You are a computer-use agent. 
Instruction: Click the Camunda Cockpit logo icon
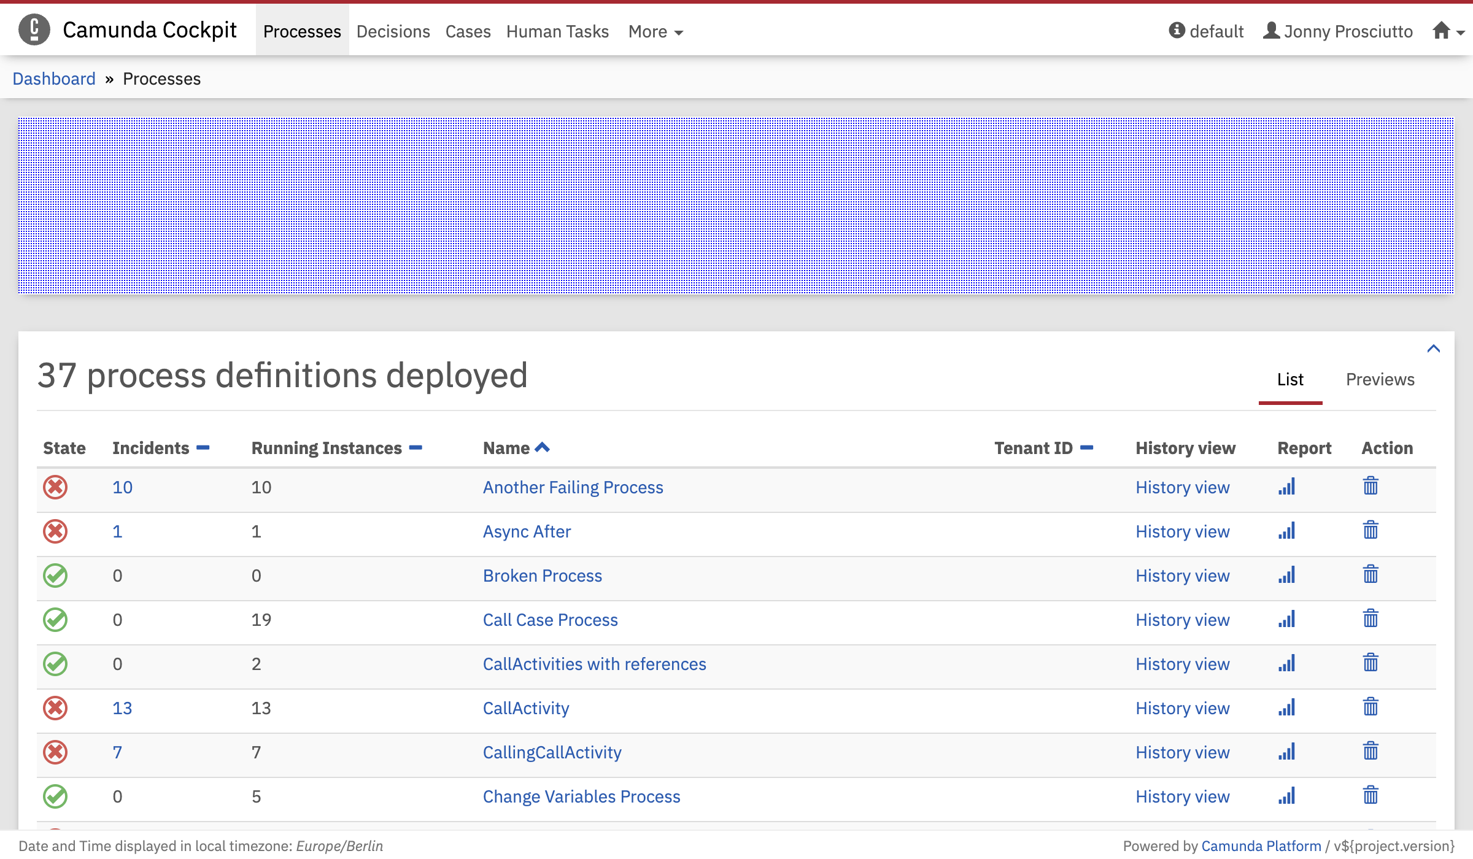(34, 29)
